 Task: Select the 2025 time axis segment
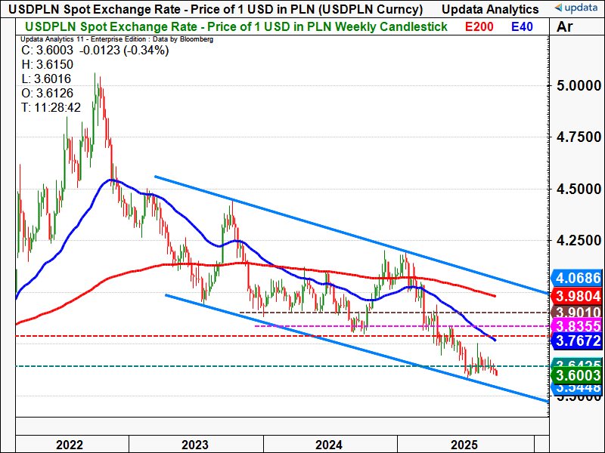(x=466, y=444)
